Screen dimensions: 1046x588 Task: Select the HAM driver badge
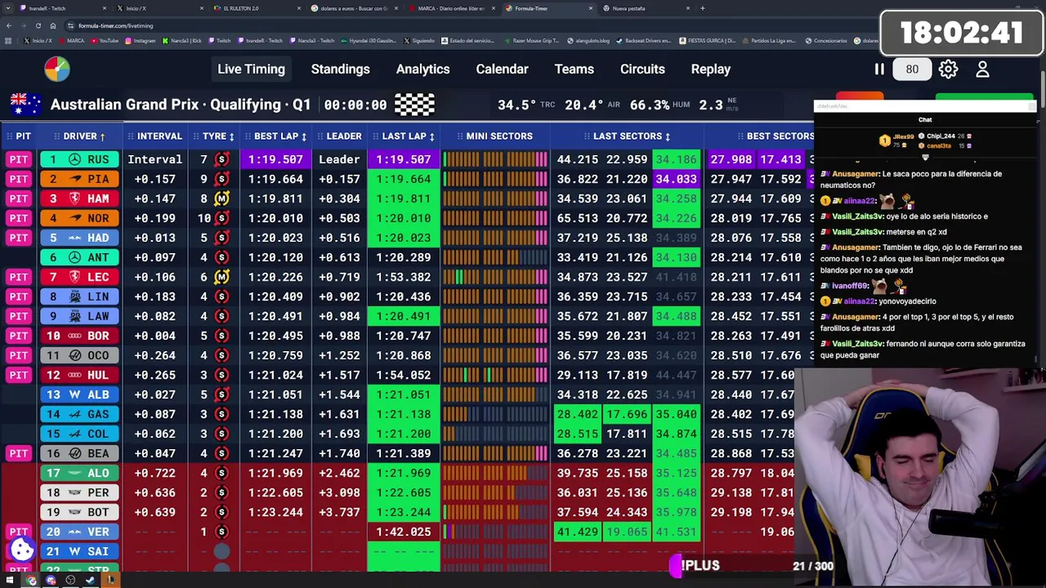79,198
